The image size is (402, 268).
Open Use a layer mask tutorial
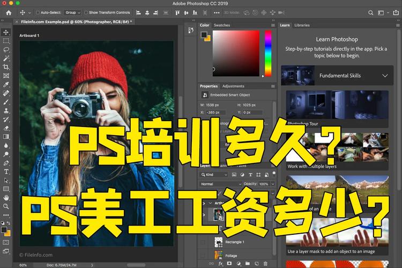tap(337, 236)
